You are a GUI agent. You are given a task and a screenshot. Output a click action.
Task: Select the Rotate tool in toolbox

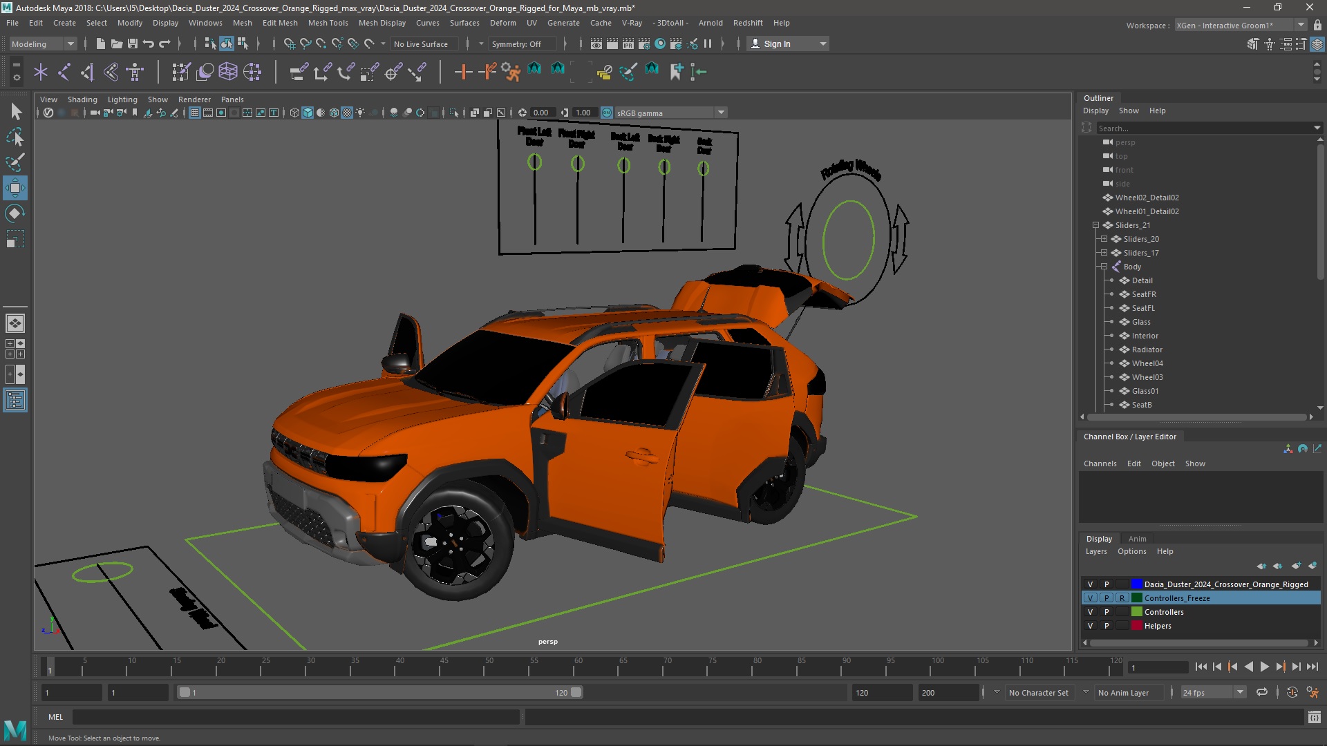pos(15,213)
